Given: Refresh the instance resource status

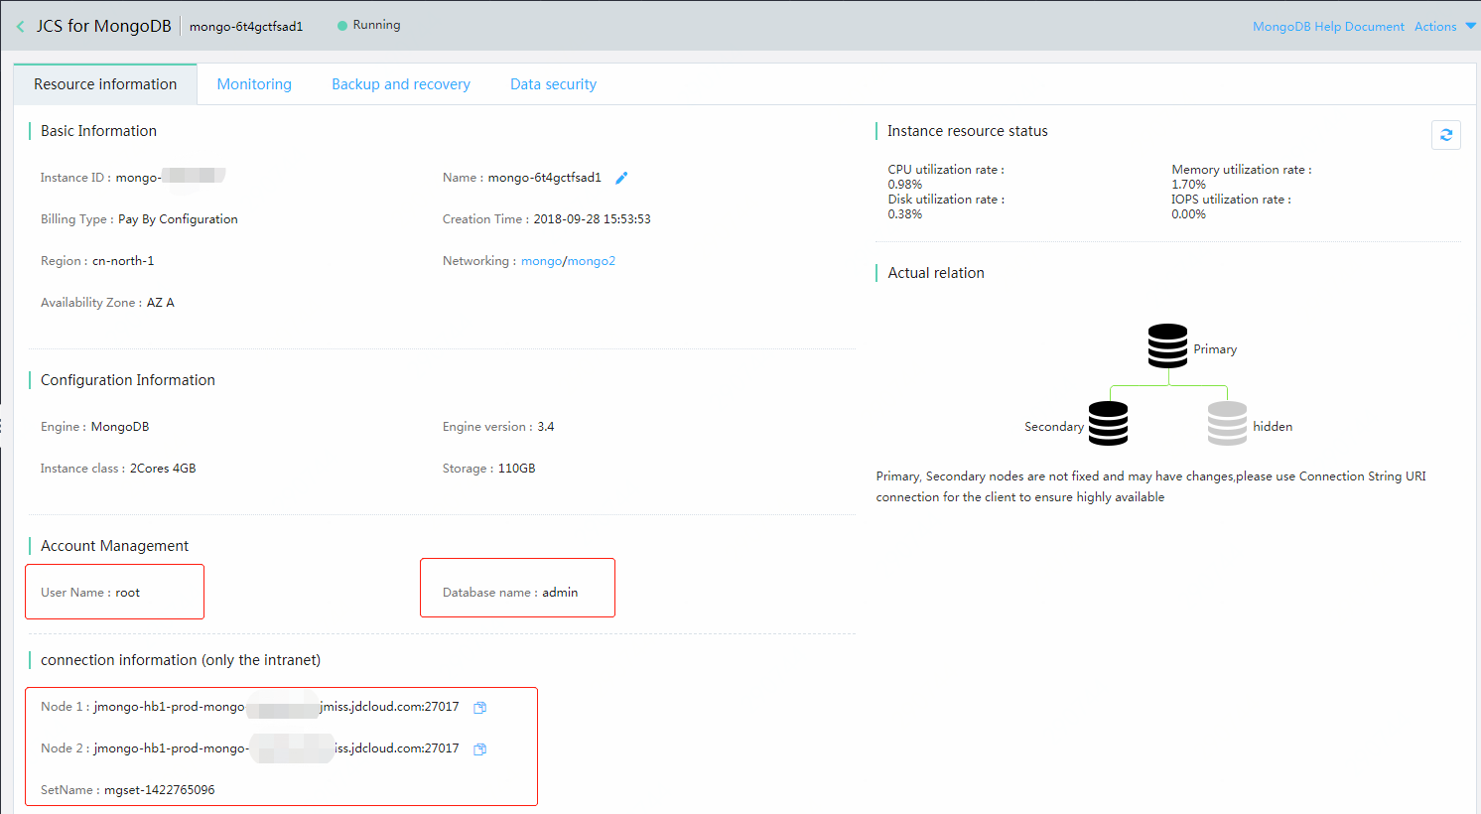Looking at the screenshot, I should click(x=1446, y=135).
